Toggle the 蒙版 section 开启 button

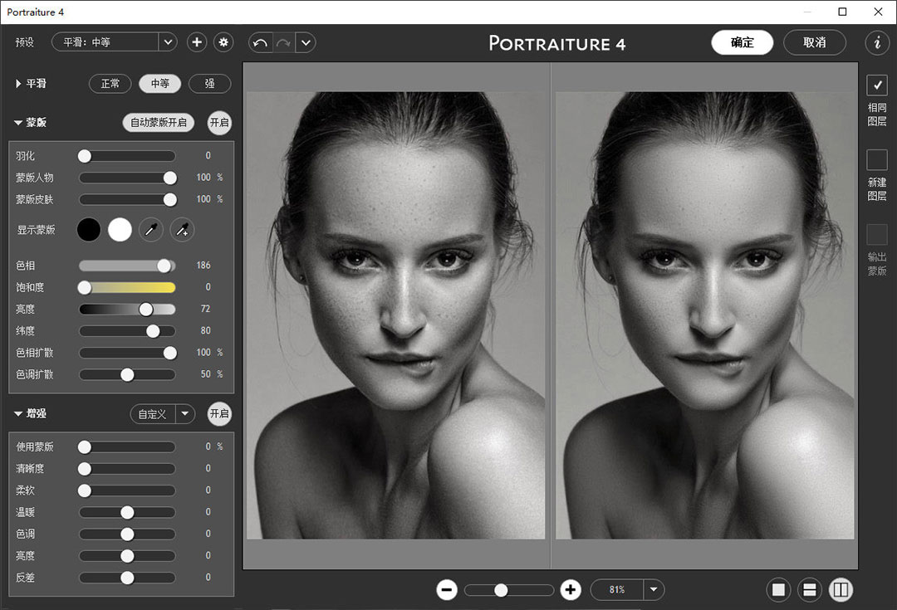coord(219,122)
